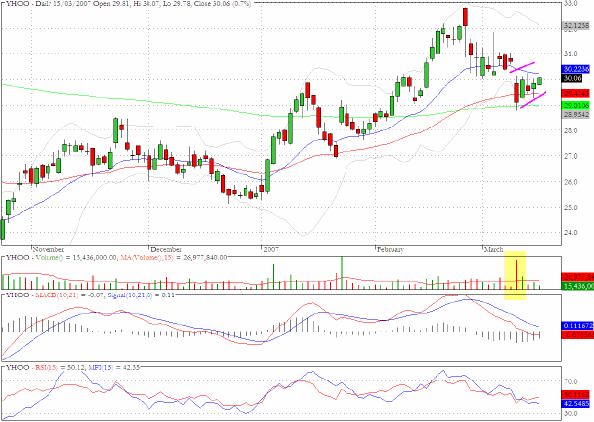This screenshot has height=422, width=594.
Task: Select the 33.0 price axis label
Action: point(571,3)
